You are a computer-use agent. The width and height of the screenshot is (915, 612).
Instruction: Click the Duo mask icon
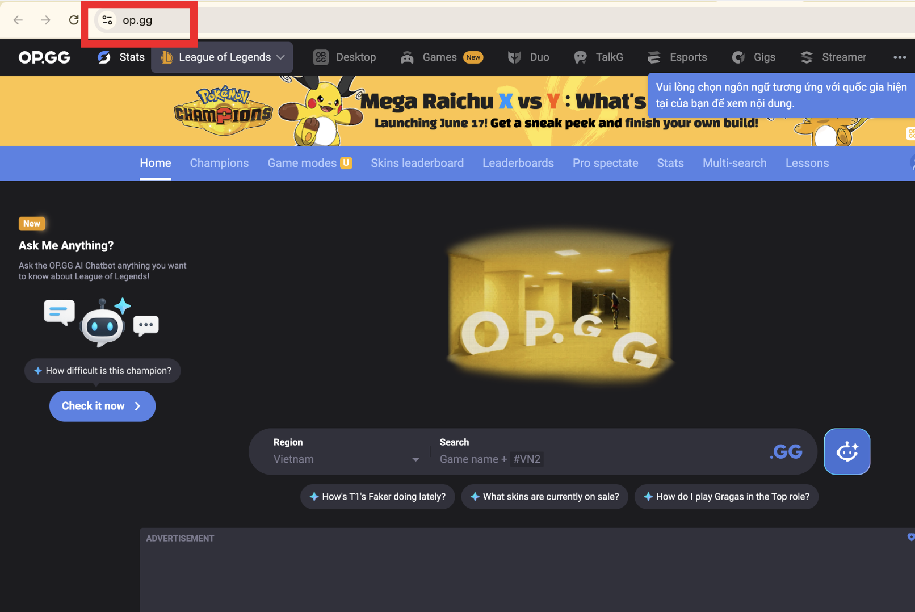tap(514, 57)
